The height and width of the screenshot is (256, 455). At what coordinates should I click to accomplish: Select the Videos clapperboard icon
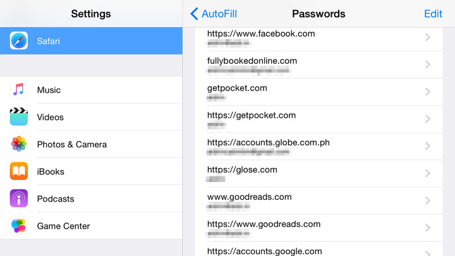[19, 117]
